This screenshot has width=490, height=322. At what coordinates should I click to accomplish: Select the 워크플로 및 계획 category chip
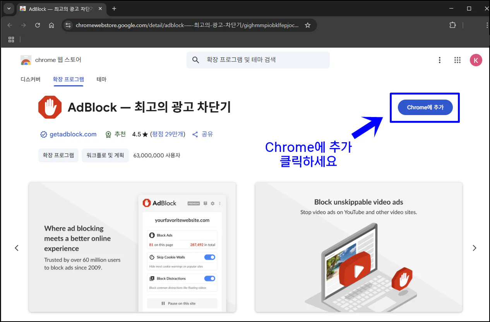pyautogui.click(x=105, y=155)
